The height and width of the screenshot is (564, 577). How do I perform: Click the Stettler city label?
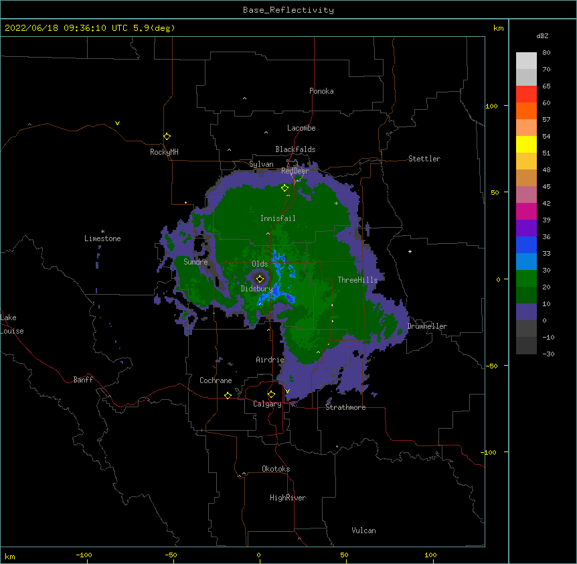(424, 159)
